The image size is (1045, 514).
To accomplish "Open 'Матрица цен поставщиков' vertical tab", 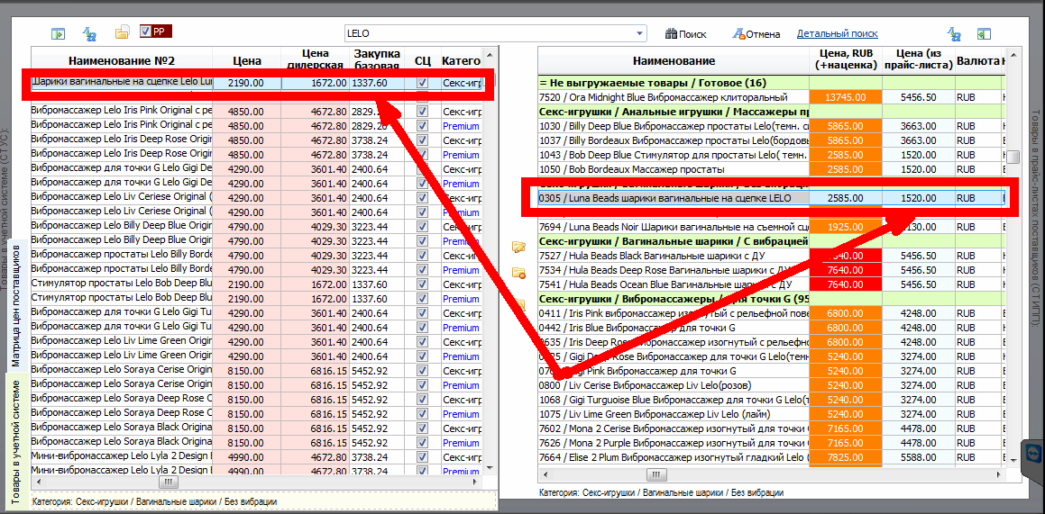I will click(x=16, y=306).
